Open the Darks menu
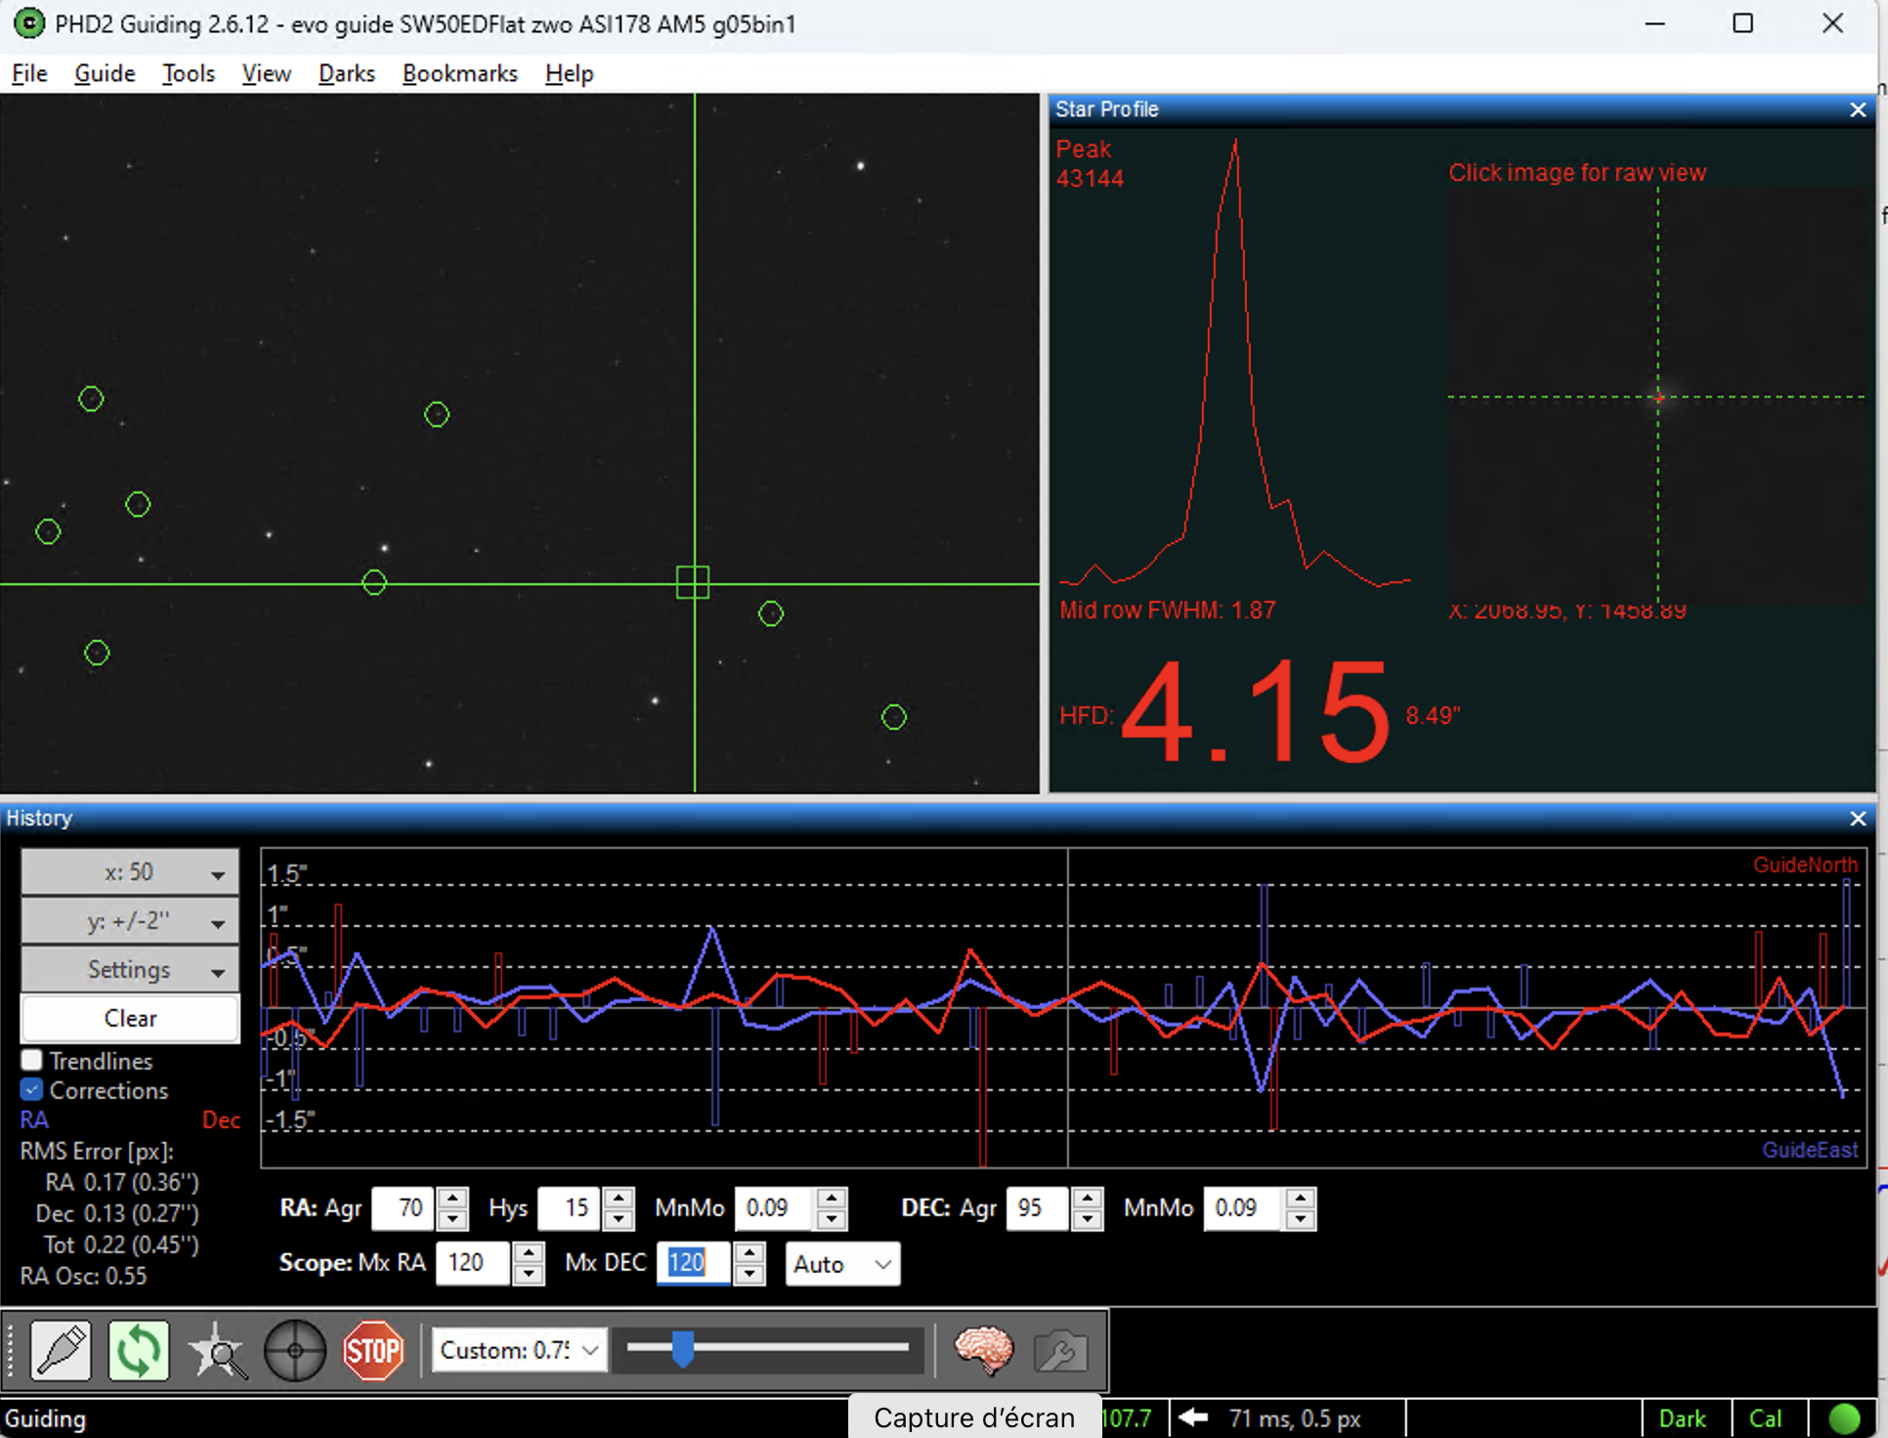This screenshot has height=1438, width=1888. click(x=346, y=73)
